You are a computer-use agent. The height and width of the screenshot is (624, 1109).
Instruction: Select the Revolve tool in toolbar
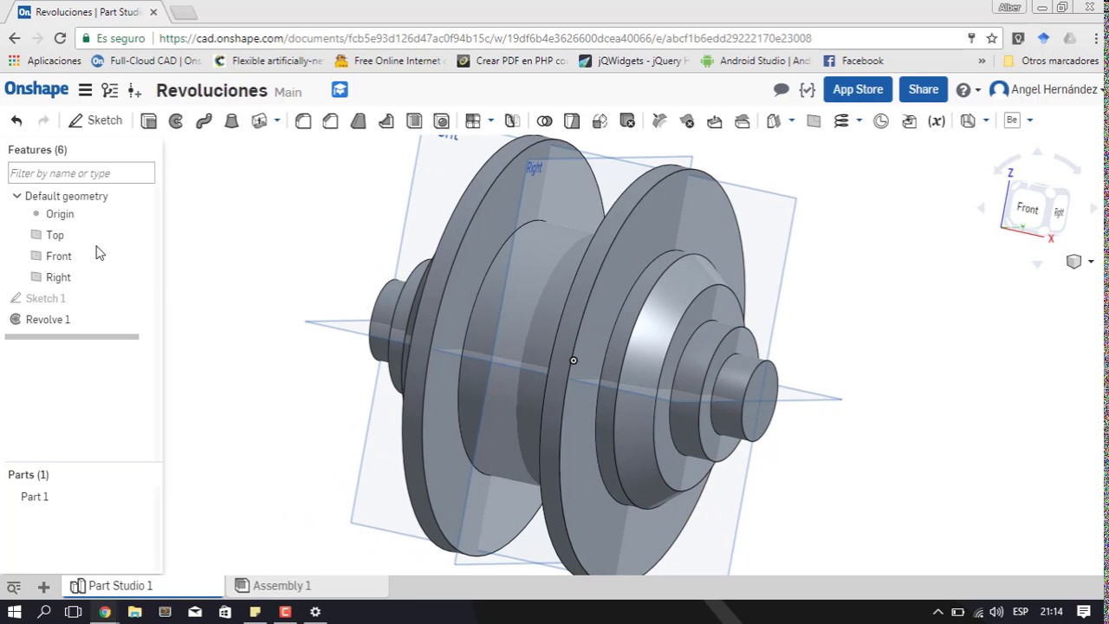point(176,121)
